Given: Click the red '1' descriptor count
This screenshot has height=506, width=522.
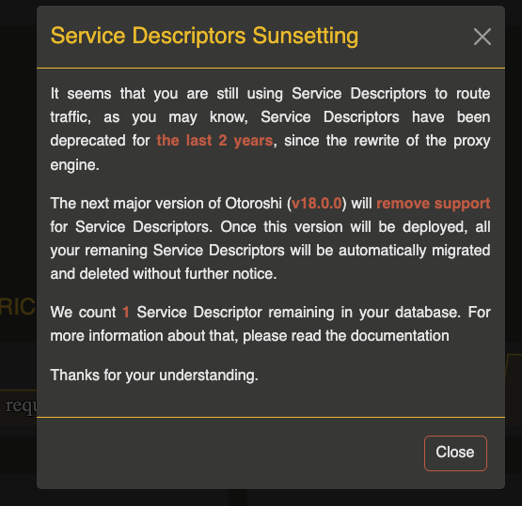Looking at the screenshot, I should pos(126,312).
